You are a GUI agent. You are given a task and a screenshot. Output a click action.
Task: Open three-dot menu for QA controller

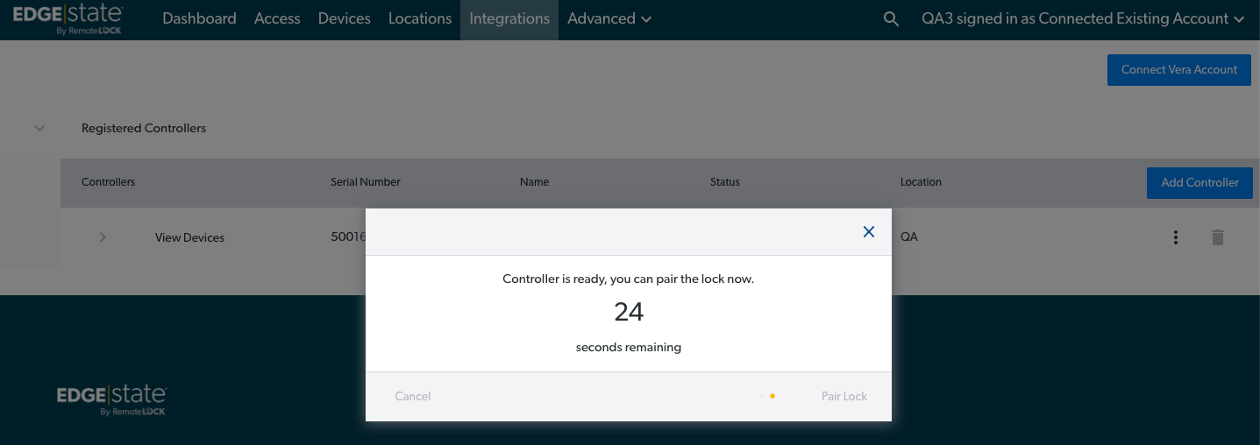1176,237
